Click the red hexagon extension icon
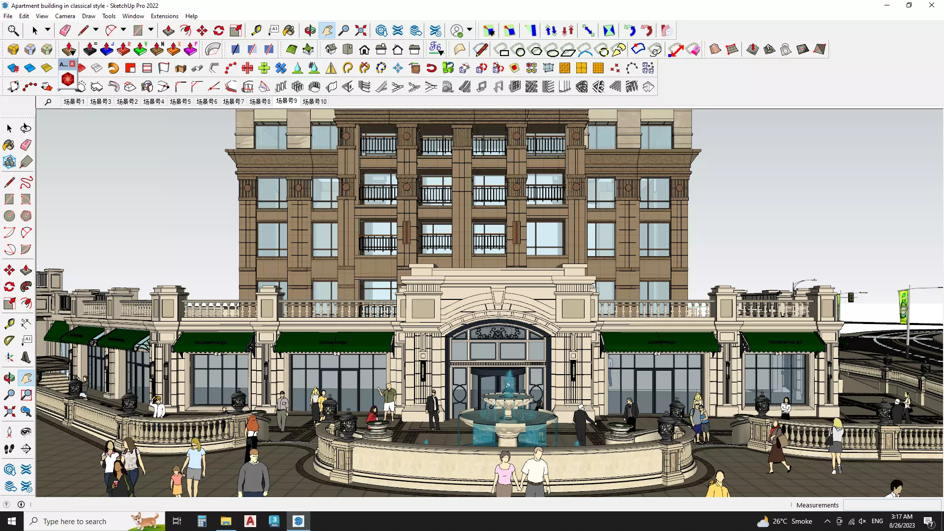Viewport: 944px width, 531px height. 67,79
